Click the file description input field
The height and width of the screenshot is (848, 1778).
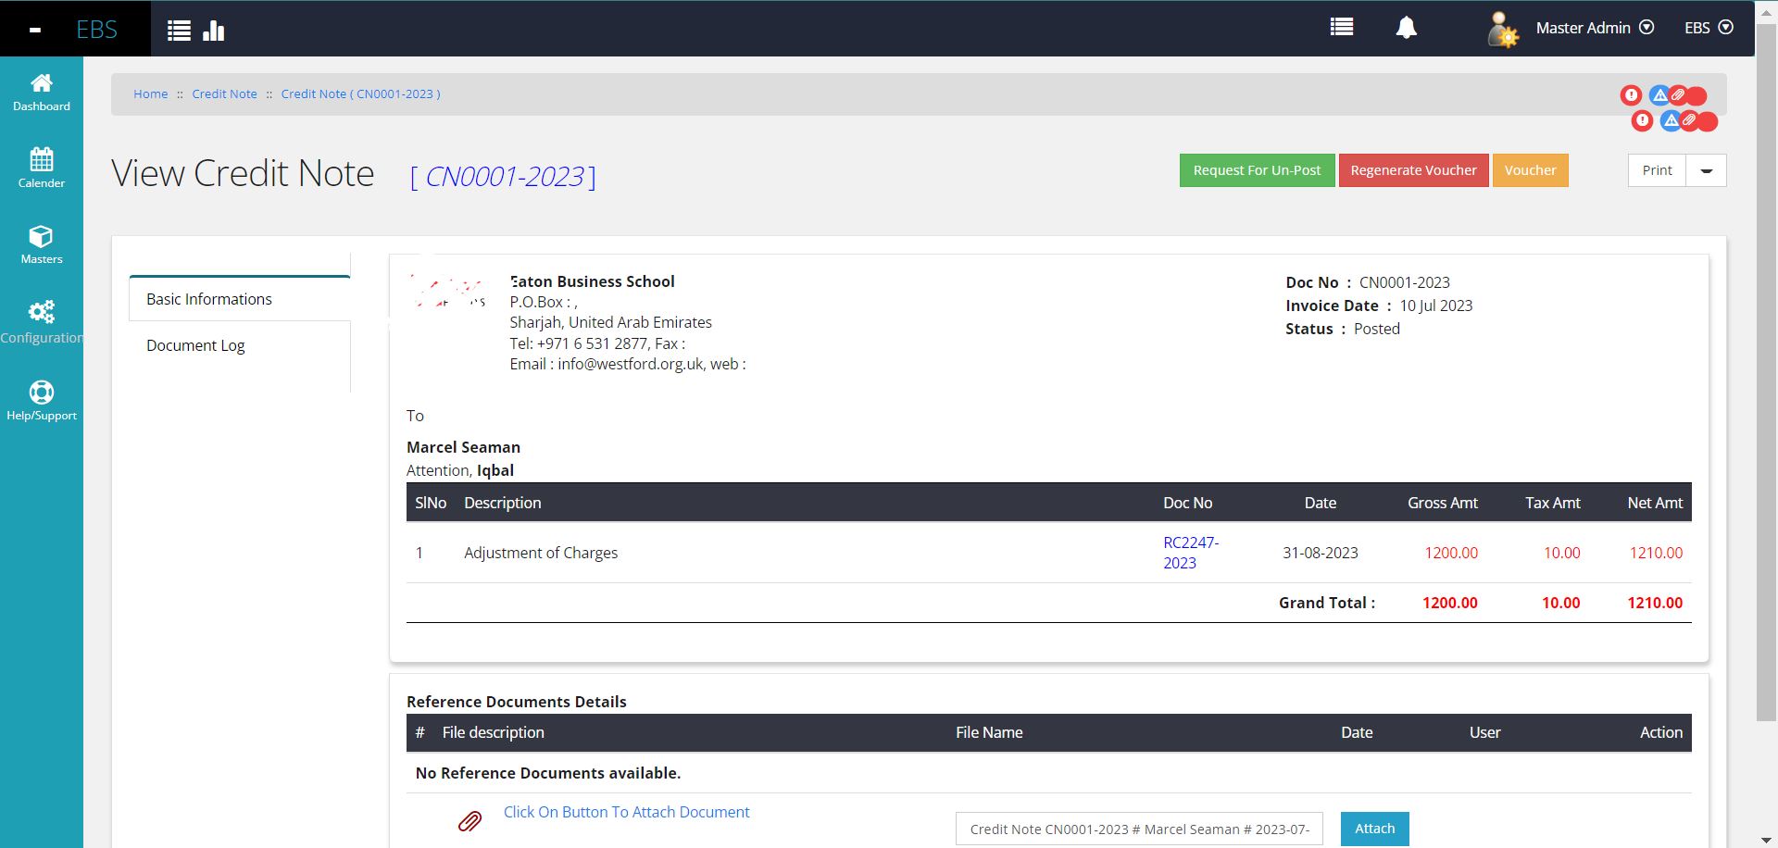click(1139, 829)
